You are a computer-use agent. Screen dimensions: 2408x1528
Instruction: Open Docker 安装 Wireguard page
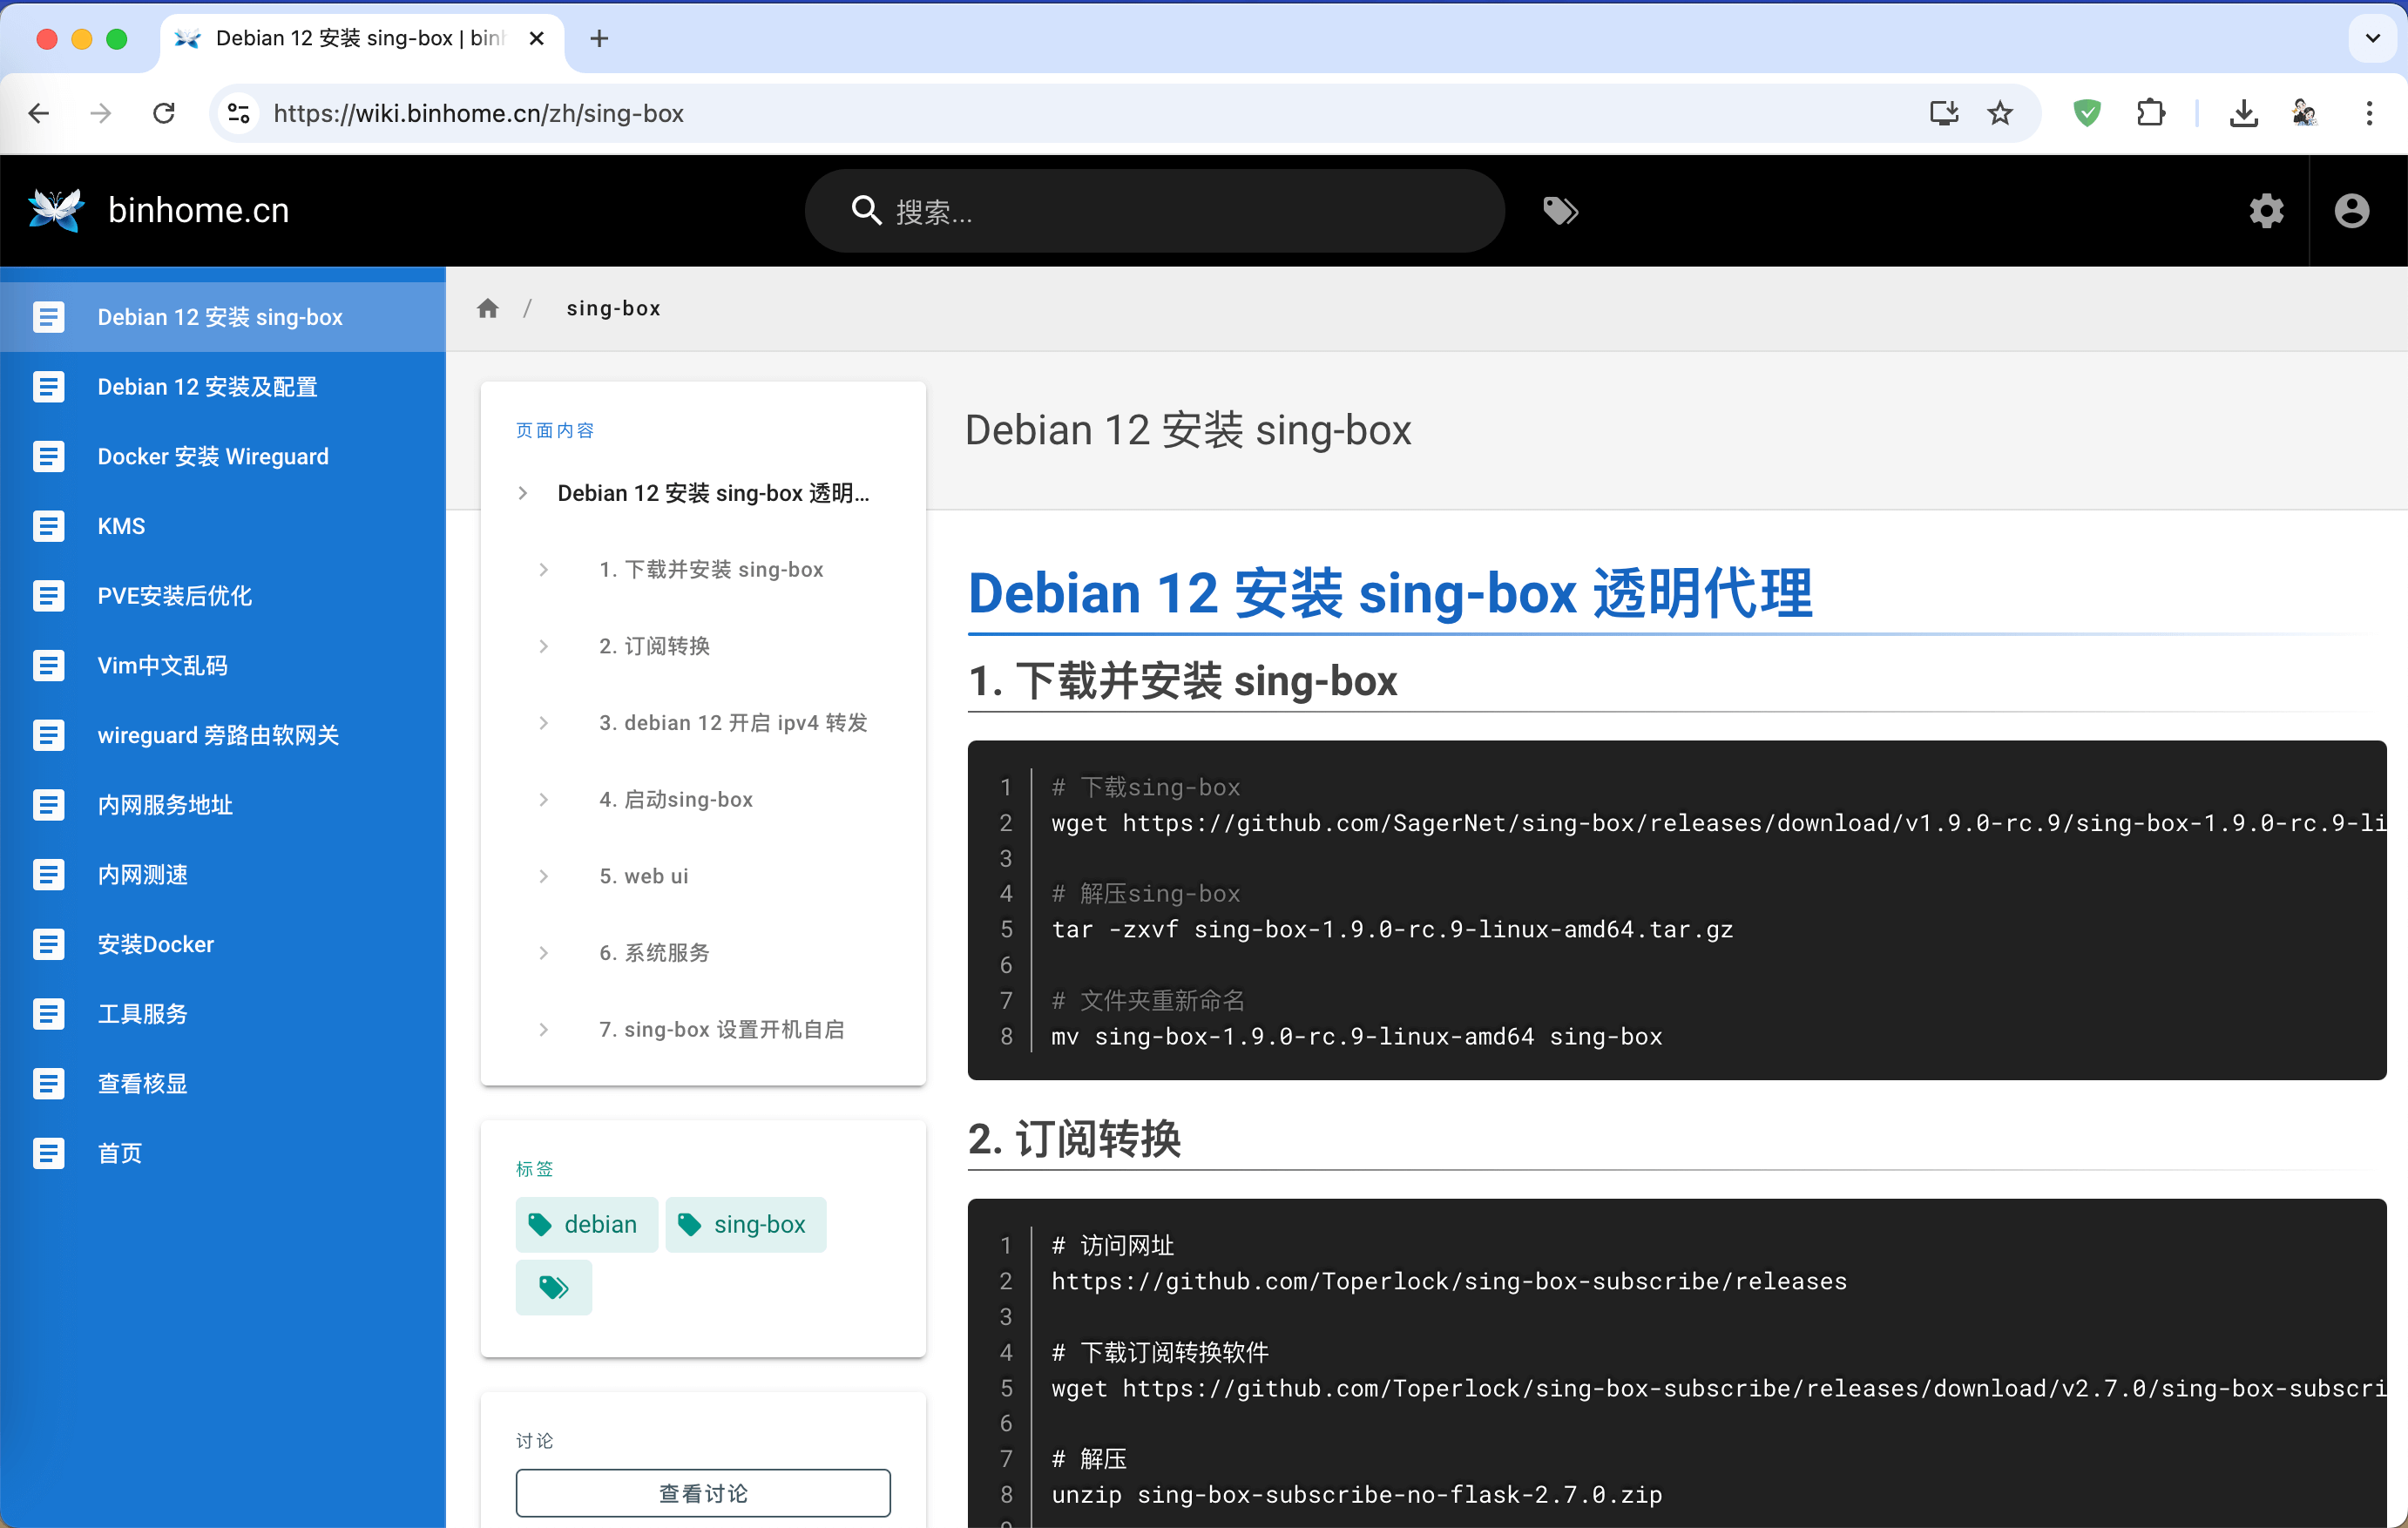point(222,457)
